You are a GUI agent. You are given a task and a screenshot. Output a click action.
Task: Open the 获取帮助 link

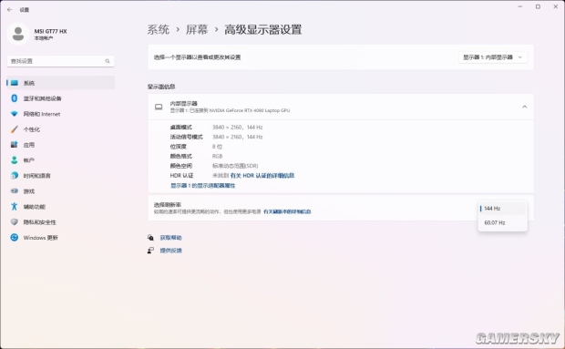pyautogui.click(x=170, y=238)
